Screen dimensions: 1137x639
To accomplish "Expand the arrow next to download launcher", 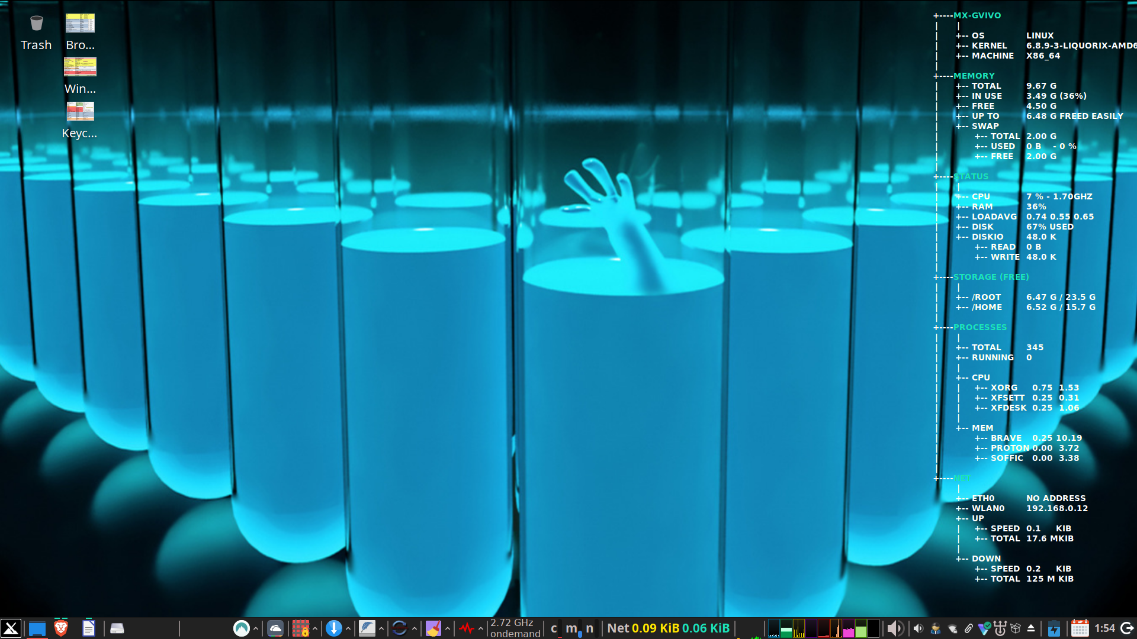I will [x=348, y=628].
